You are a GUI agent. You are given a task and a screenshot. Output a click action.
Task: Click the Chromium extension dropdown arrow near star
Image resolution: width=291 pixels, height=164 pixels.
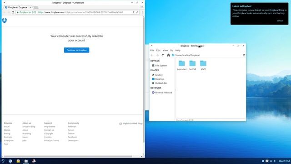(x=133, y=12)
